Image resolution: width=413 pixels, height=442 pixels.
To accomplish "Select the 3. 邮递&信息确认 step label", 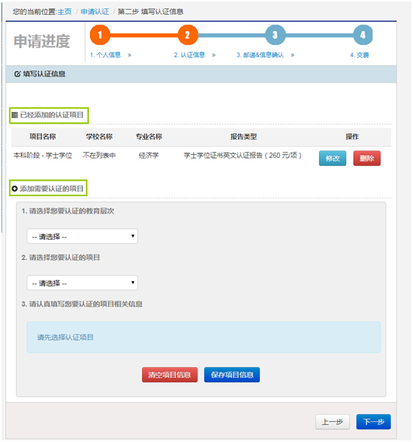I will pos(260,55).
